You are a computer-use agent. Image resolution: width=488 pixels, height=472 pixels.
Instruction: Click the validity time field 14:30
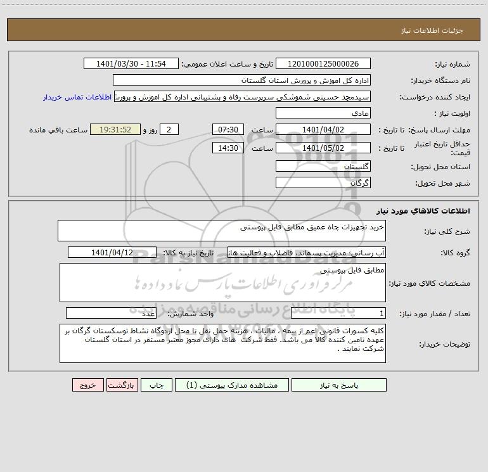228,148
